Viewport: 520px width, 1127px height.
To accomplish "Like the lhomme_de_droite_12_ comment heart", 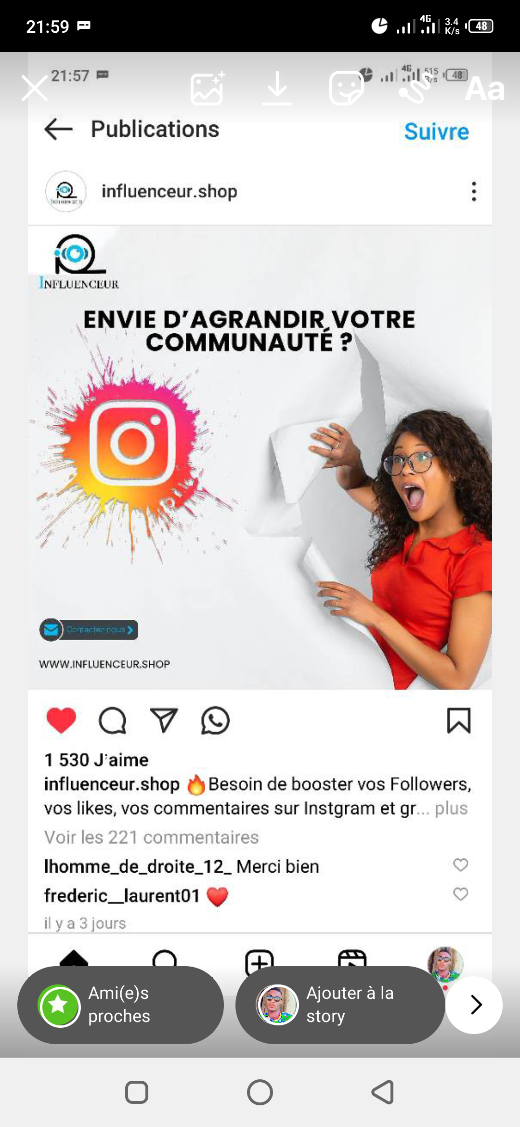I will (x=461, y=865).
